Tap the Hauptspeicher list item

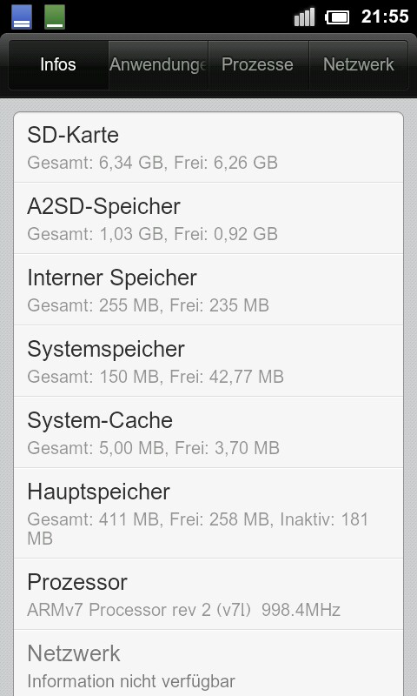click(x=208, y=512)
